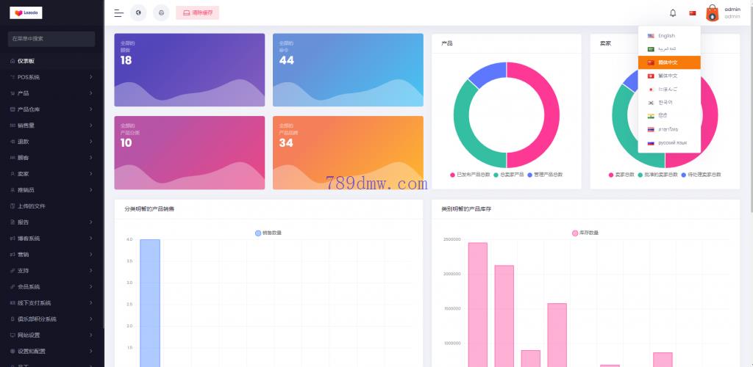Toggle 已发布产品总数 legend in 产品 chart
Viewport: 753px width, 367px height.
[x=470, y=175]
